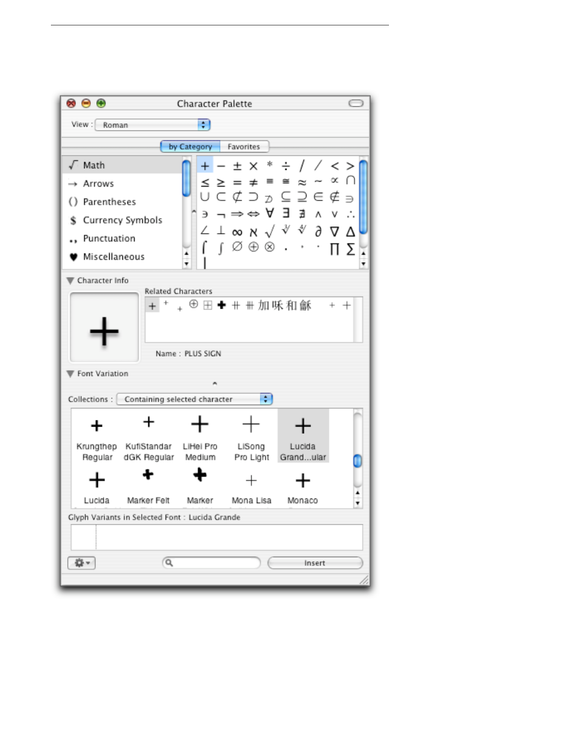Image resolution: width=578 pixels, height=748 pixels.
Task: Zoom the Character Palette window with green button
Action: tap(101, 104)
